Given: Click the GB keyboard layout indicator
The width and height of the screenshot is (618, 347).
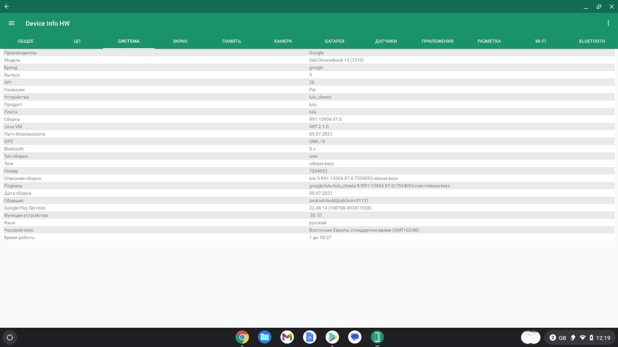Looking at the screenshot, I should tap(562, 338).
